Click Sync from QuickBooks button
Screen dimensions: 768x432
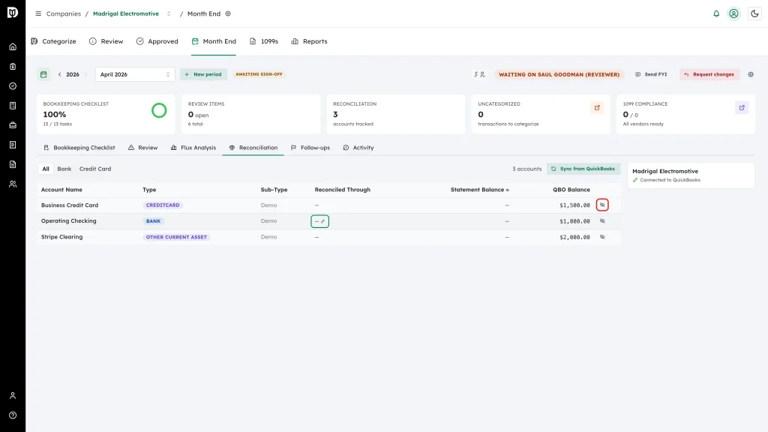click(583, 169)
